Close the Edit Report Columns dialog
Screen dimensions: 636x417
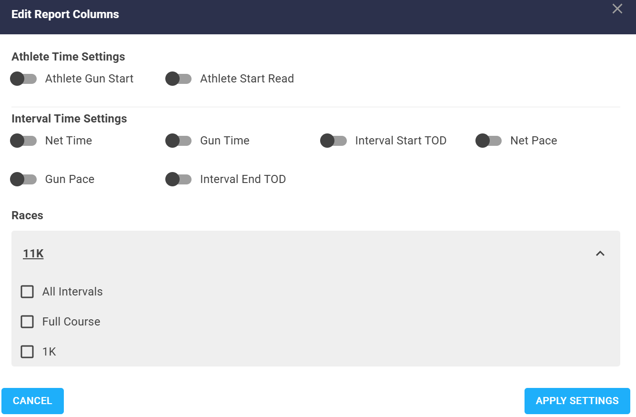[x=617, y=9]
